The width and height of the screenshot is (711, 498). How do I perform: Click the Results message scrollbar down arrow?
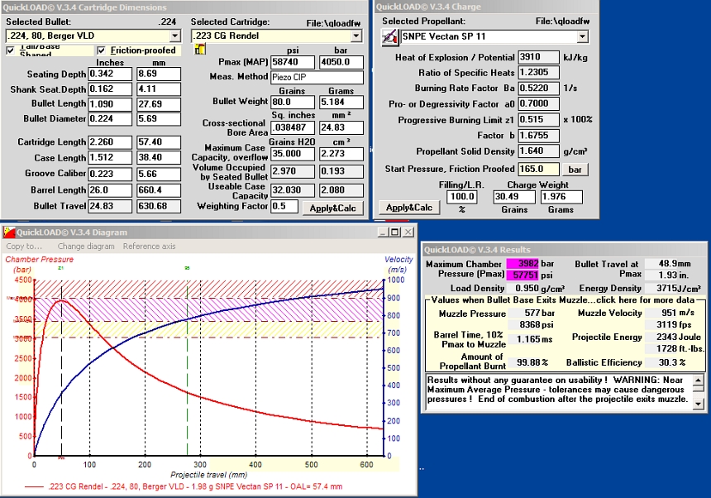pyautogui.click(x=699, y=403)
